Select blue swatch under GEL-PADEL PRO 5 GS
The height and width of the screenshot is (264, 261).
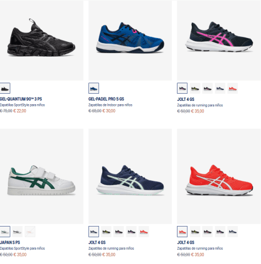[93, 88]
